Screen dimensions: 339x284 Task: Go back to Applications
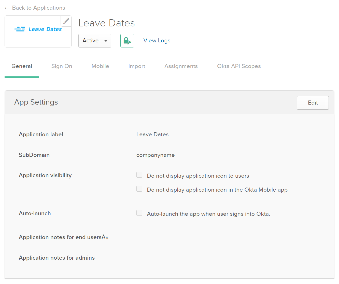[x=35, y=8]
